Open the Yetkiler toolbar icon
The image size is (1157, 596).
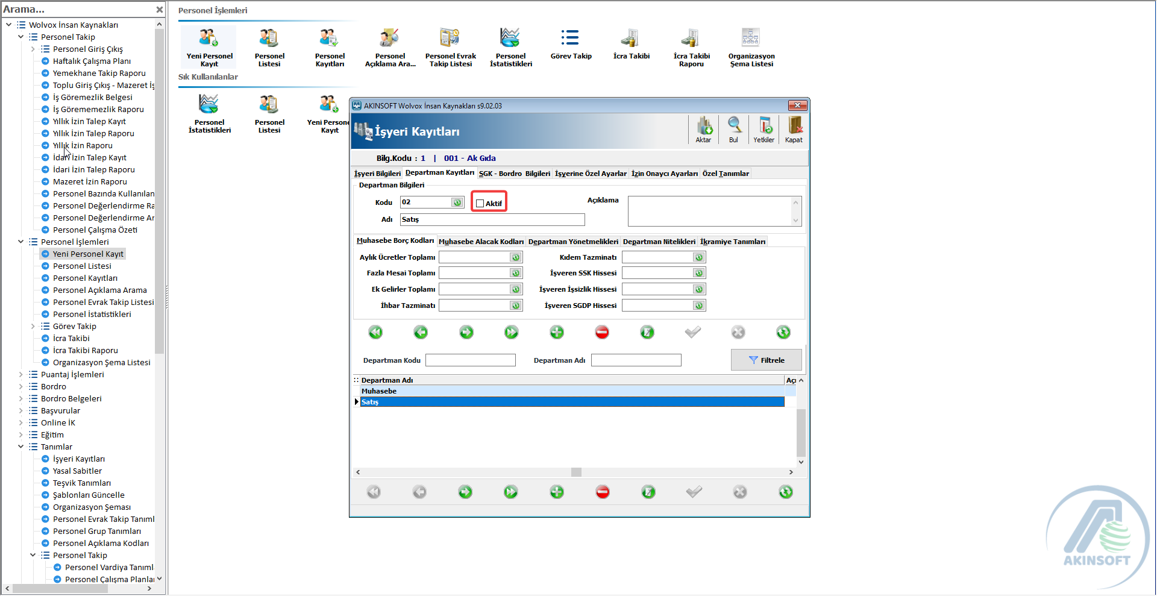point(763,130)
